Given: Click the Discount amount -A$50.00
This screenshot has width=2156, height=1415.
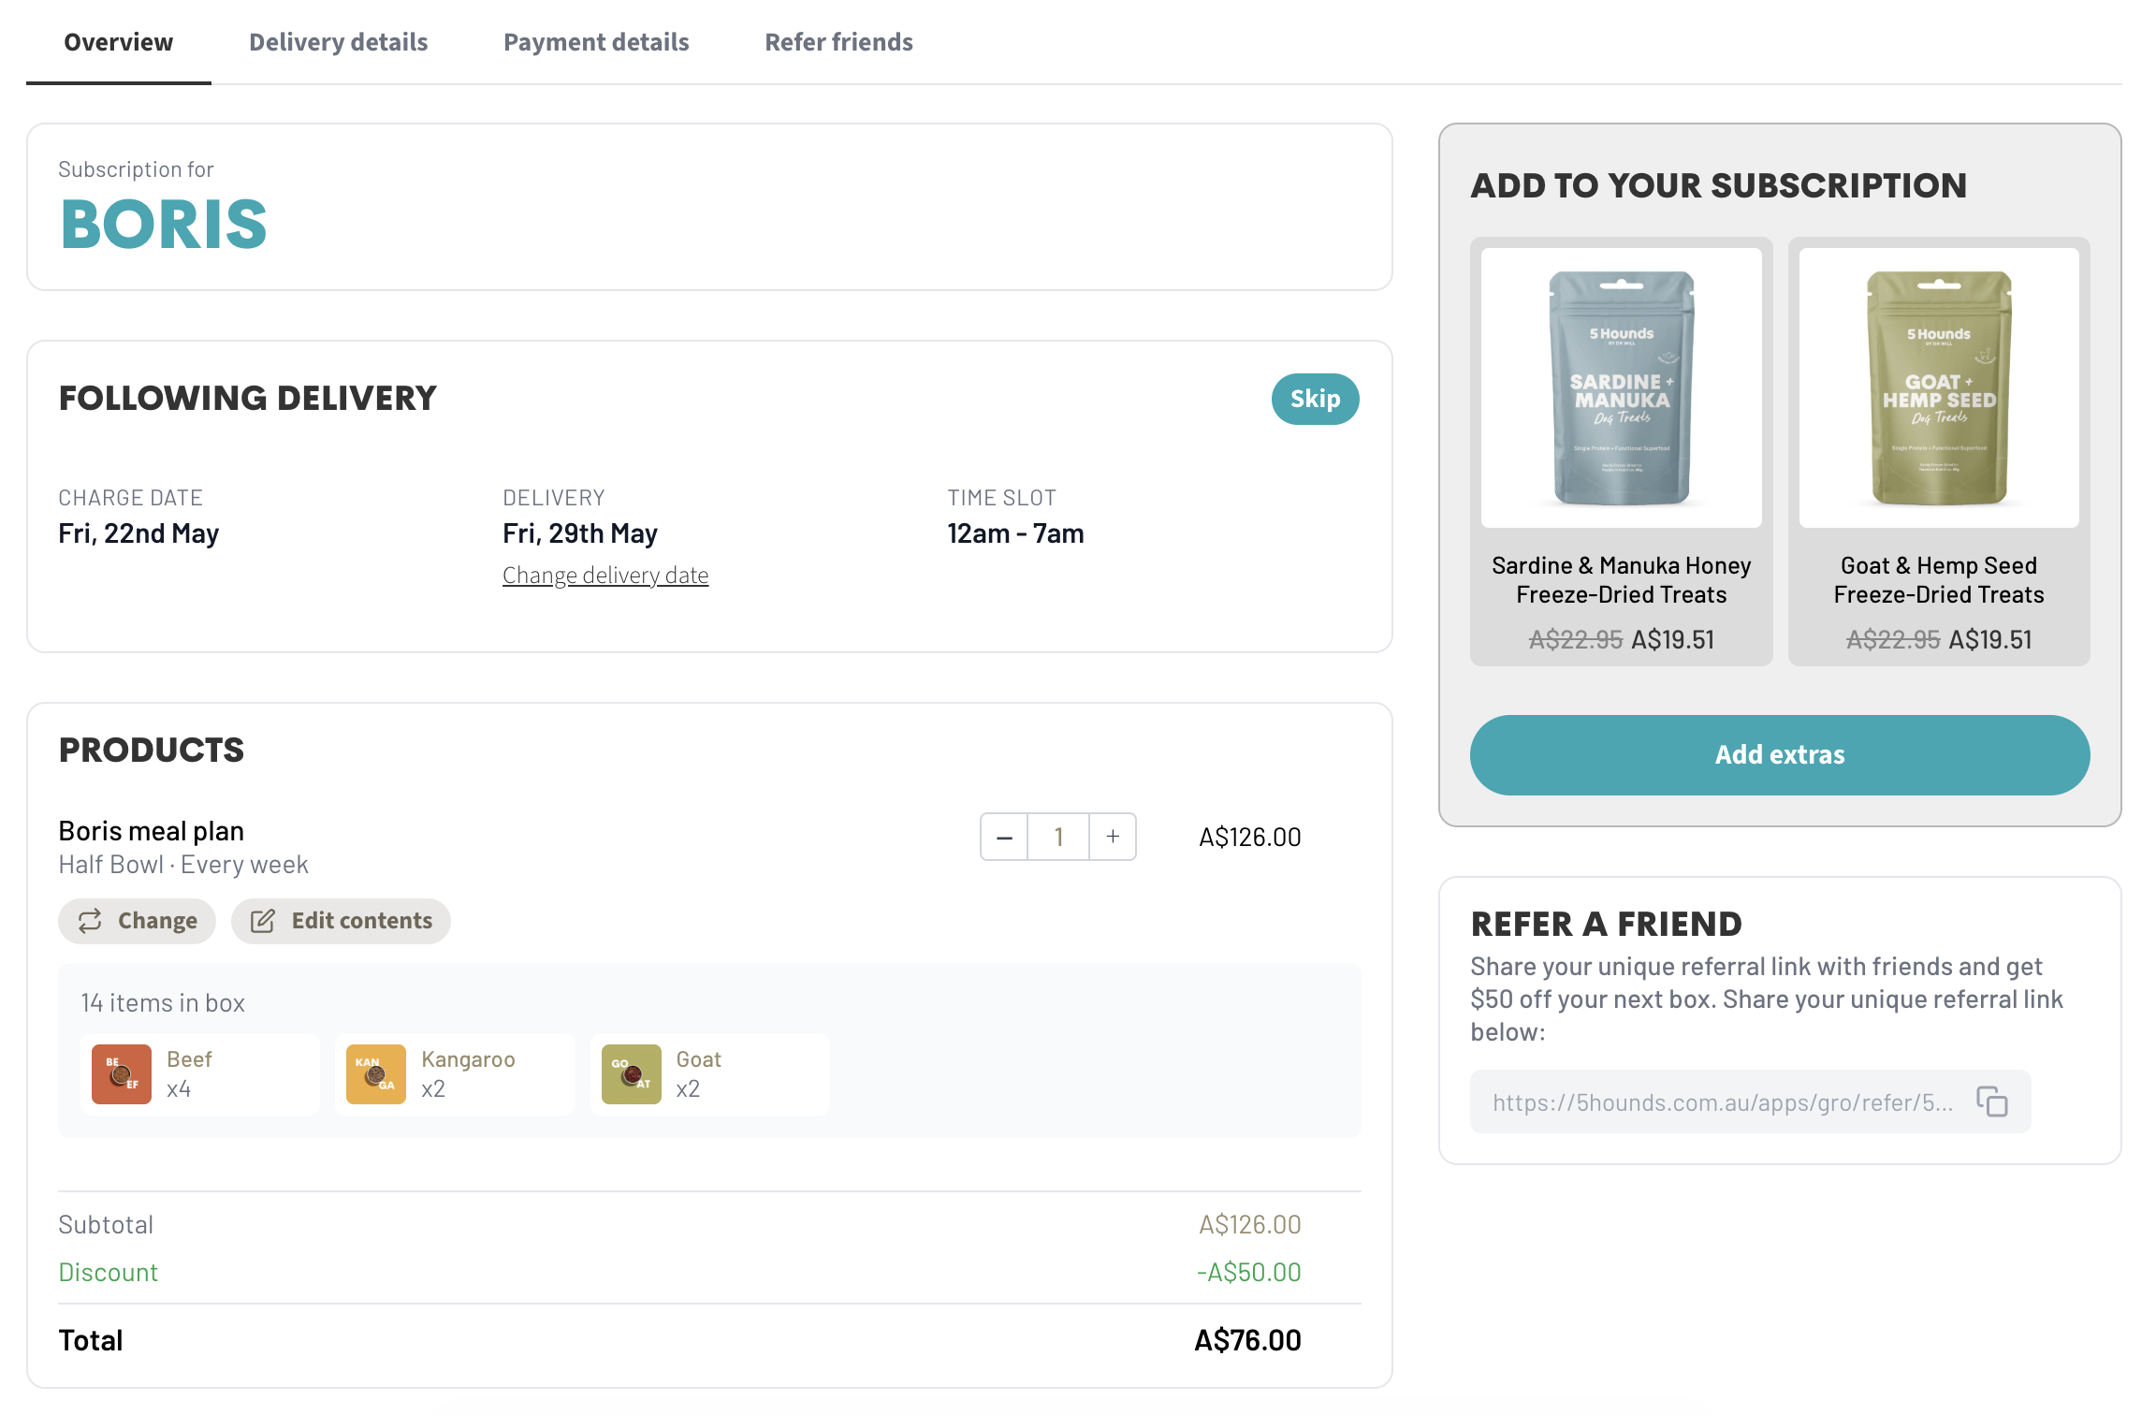Looking at the screenshot, I should pos(1248,1273).
